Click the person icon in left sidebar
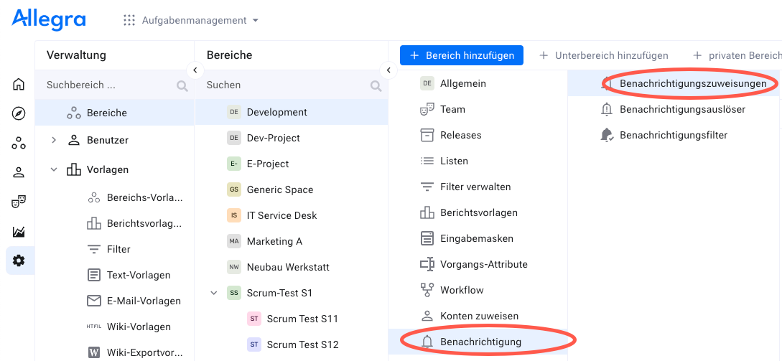 click(19, 172)
